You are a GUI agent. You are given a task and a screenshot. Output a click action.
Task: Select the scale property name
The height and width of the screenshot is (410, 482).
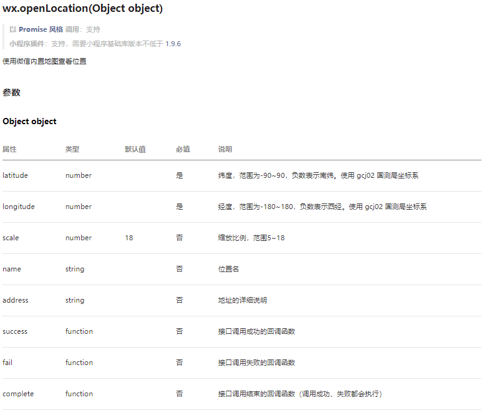click(x=11, y=238)
